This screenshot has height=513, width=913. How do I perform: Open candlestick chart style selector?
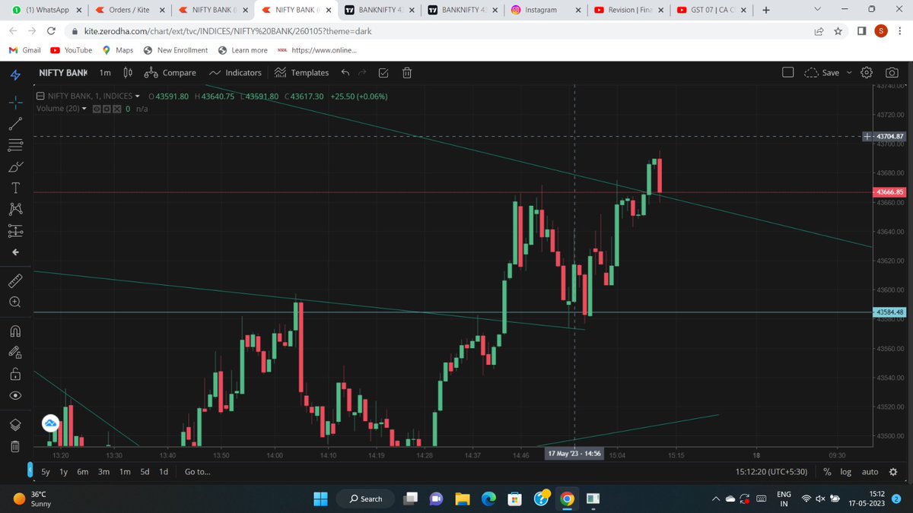click(x=128, y=73)
